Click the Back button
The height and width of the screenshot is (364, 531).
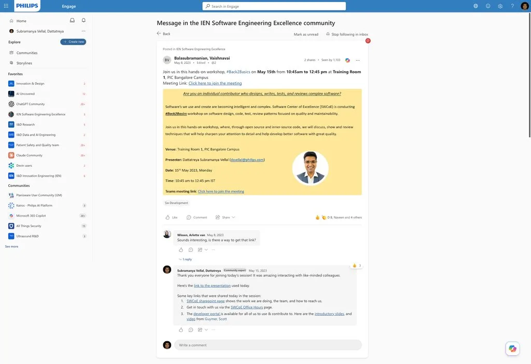click(x=163, y=34)
